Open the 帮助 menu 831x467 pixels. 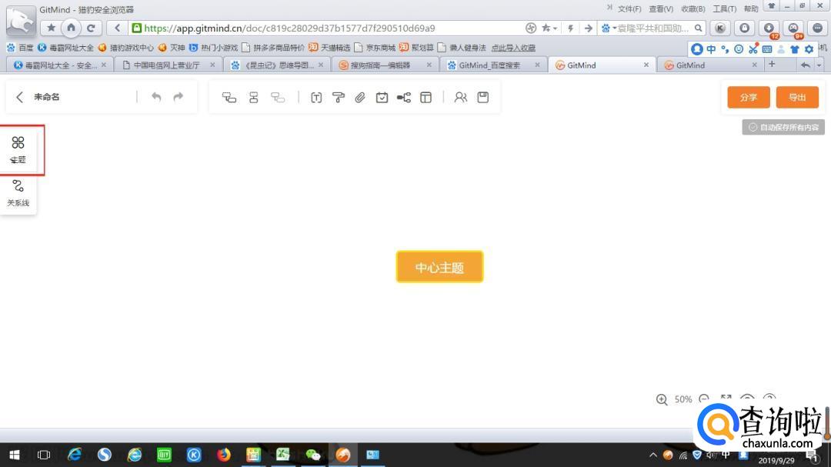[x=751, y=9]
